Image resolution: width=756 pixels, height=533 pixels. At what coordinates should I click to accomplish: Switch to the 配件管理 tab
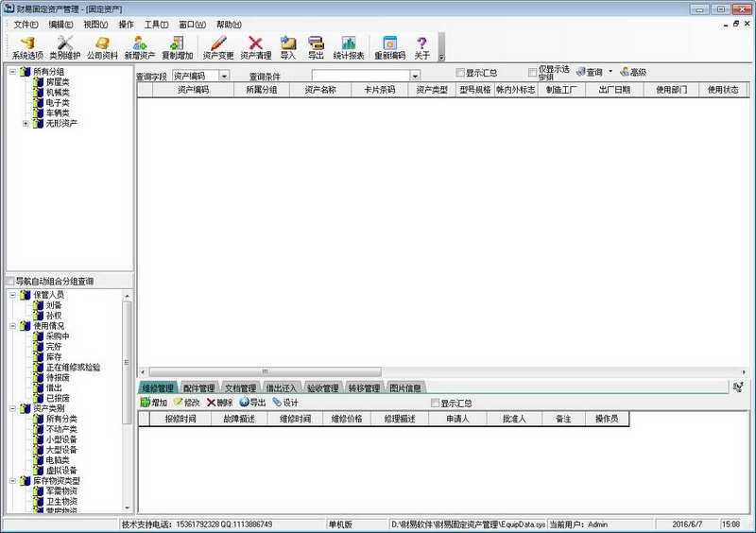(198, 387)
